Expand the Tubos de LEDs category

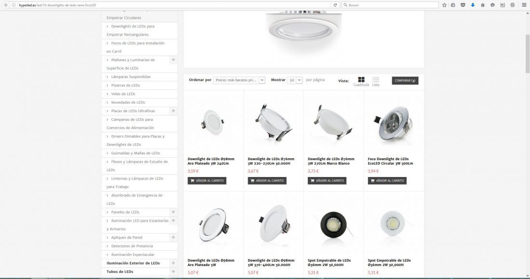pos(173,271)
